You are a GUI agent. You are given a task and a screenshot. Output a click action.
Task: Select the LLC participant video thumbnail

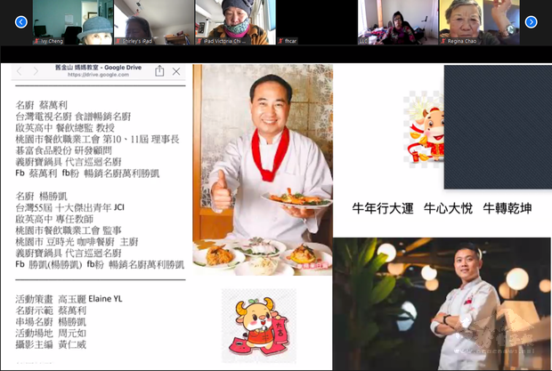coord(398,22)
